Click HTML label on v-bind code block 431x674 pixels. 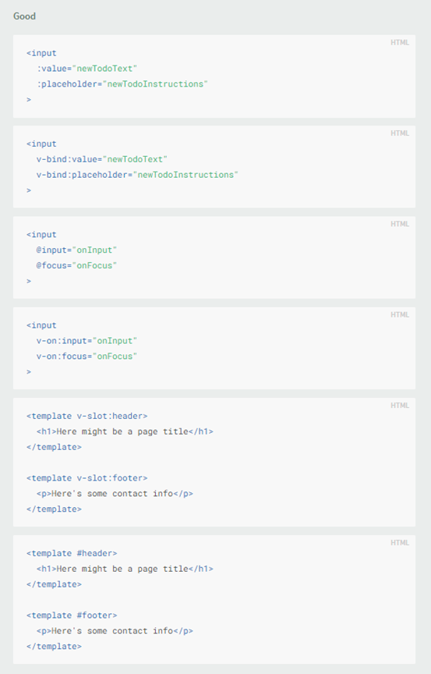(400, 133)
